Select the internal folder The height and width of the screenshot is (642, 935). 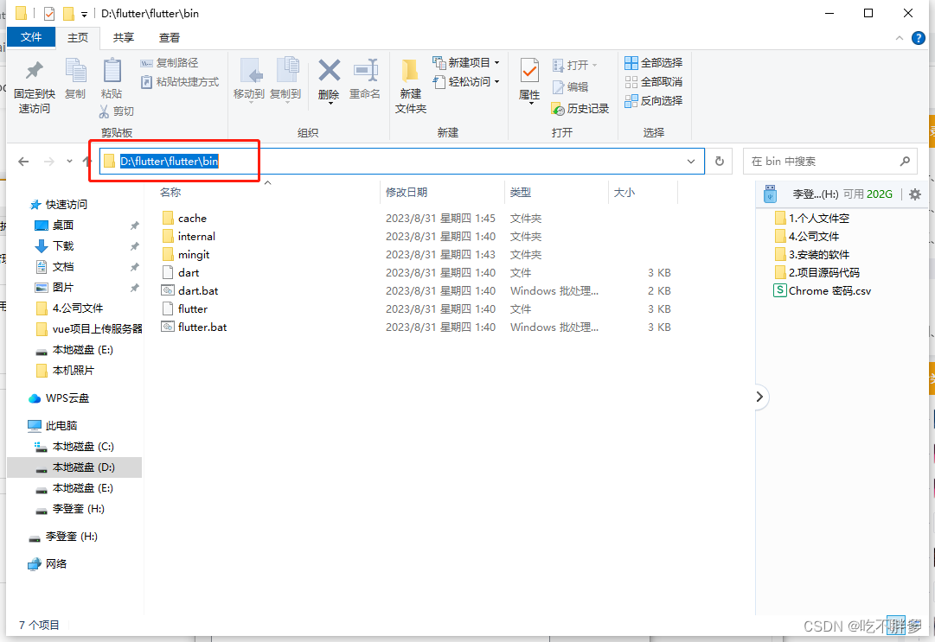tap(189, 237)
